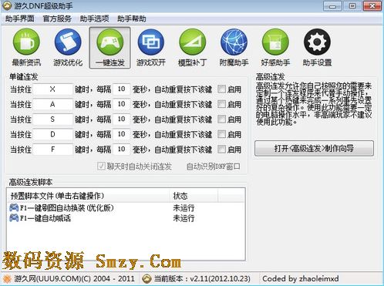The width and height of the screenshot is (384, 286).
Task: Click the gamepad icon beside F1一键自动喊话
Action: [x=14, y=218]
